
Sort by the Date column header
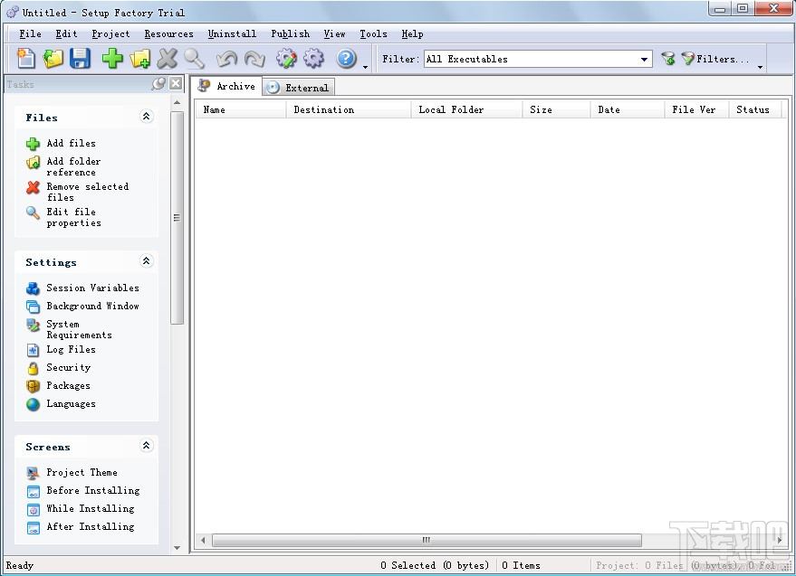[628, 109]
